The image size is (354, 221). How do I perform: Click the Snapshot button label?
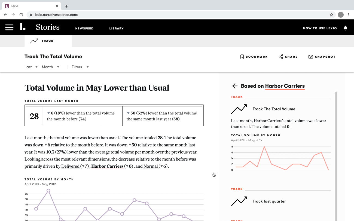tap(325, 57)
